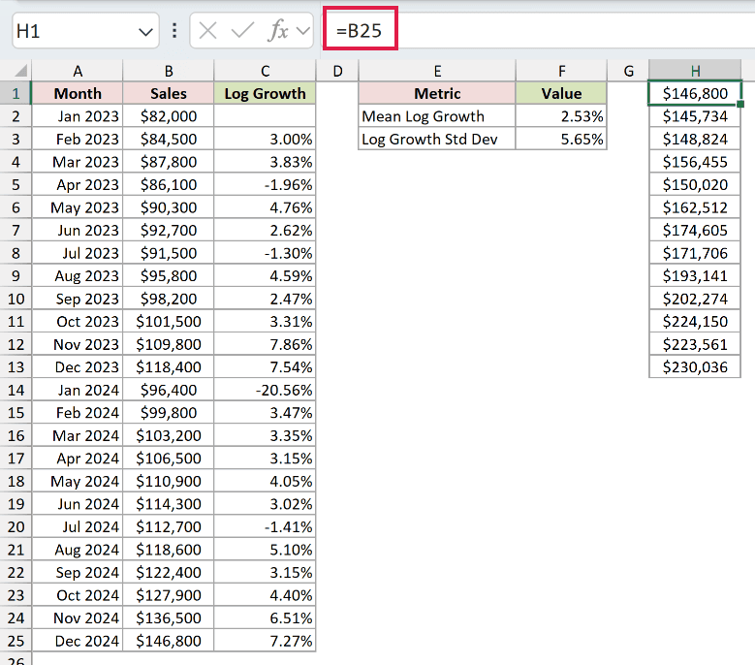Image resolution: width=755 pixels, height=665 pixels.
Task: Select column H header
Action: click(x=695, y=72)
